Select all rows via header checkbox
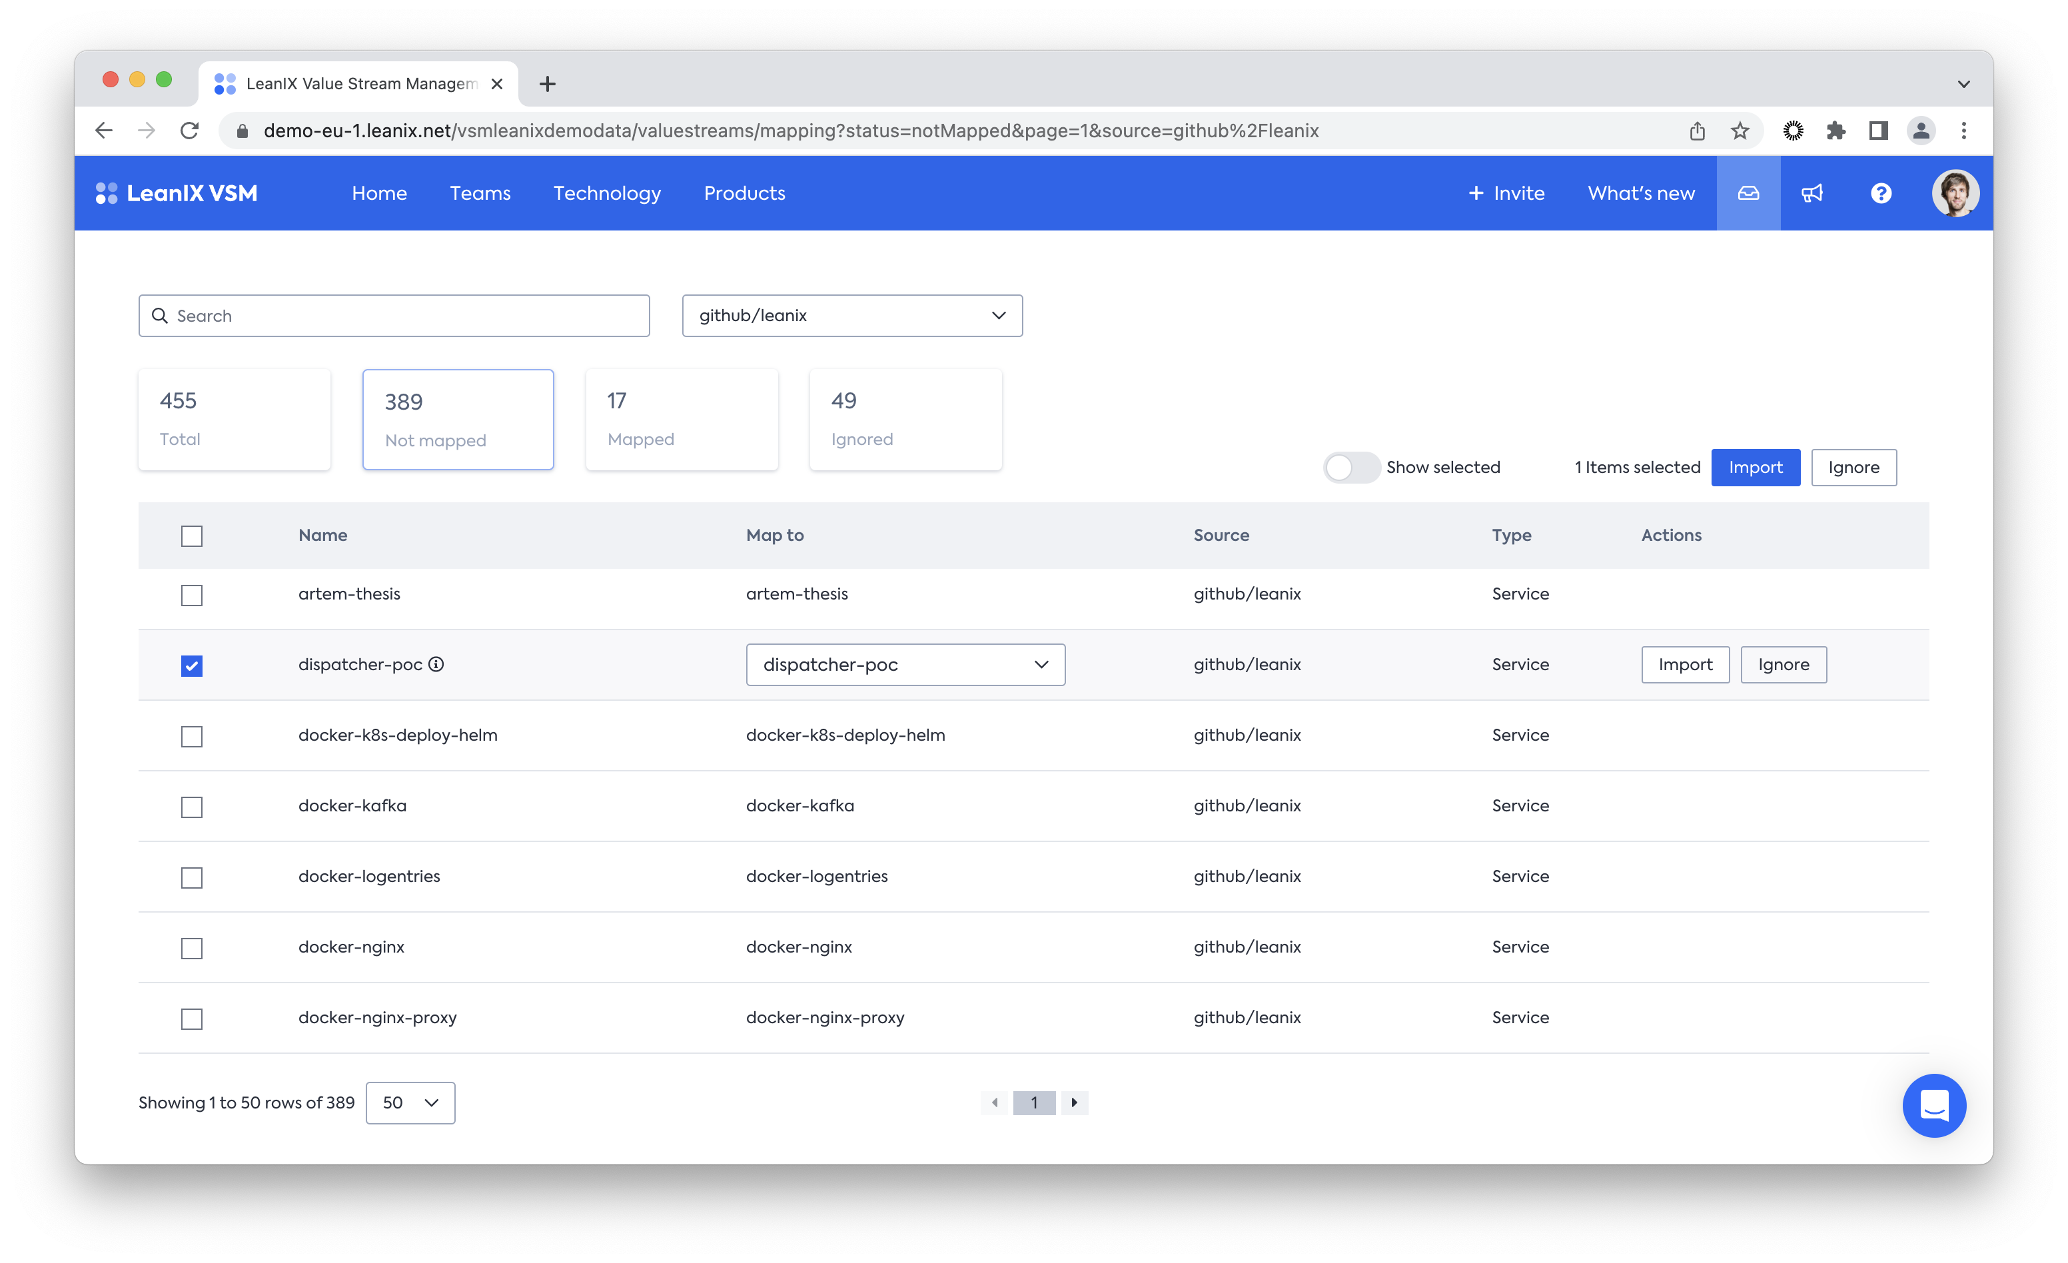 click(192, 536)
